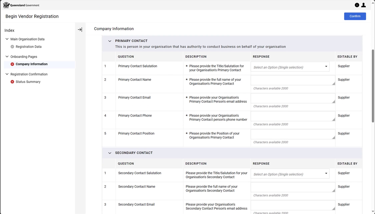Collapse the SECONDARY CONTACT section
Viewport: 375px width, 214px height.
pyautogui.click(x=110, y=153)
